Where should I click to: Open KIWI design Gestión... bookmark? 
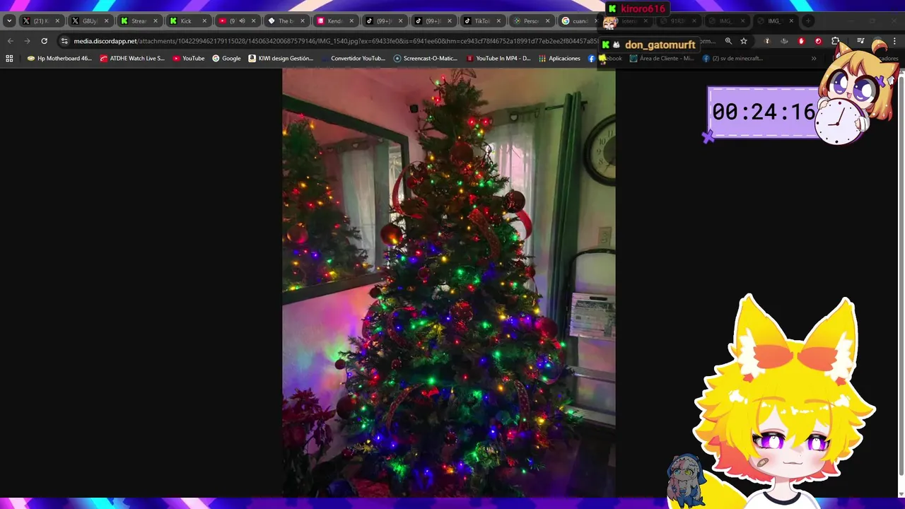(x=281, y=59)
